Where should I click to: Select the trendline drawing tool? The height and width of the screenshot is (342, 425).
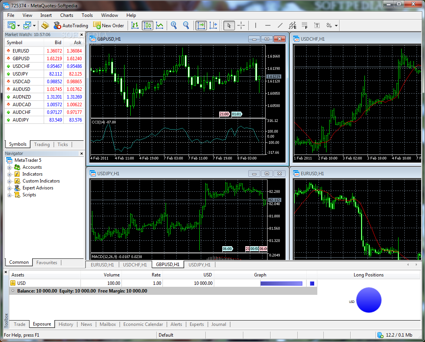[280, 25]
